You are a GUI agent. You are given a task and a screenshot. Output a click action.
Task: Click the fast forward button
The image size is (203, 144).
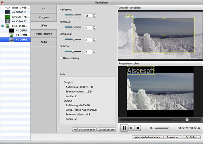pos(131,128)
